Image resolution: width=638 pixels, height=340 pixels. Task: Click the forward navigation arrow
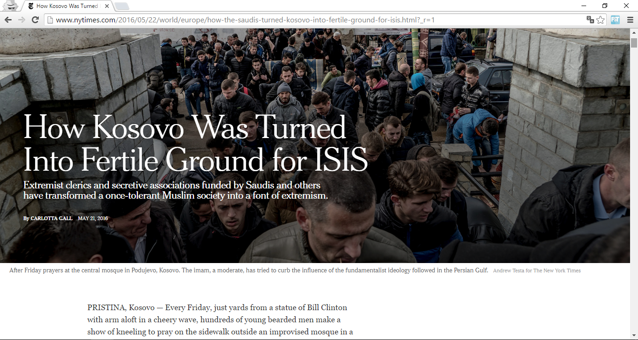pyautogui.click(x=21, y=20)
